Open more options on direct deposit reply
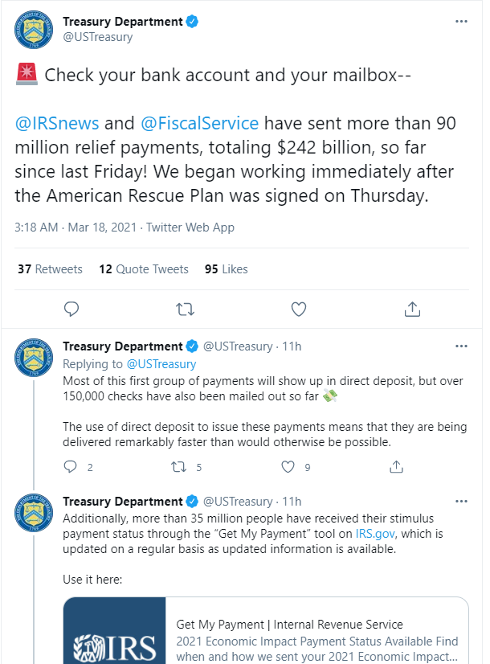The width and height of the screenshot is (490, 664). pyautogui.click(x=460, y=346)
